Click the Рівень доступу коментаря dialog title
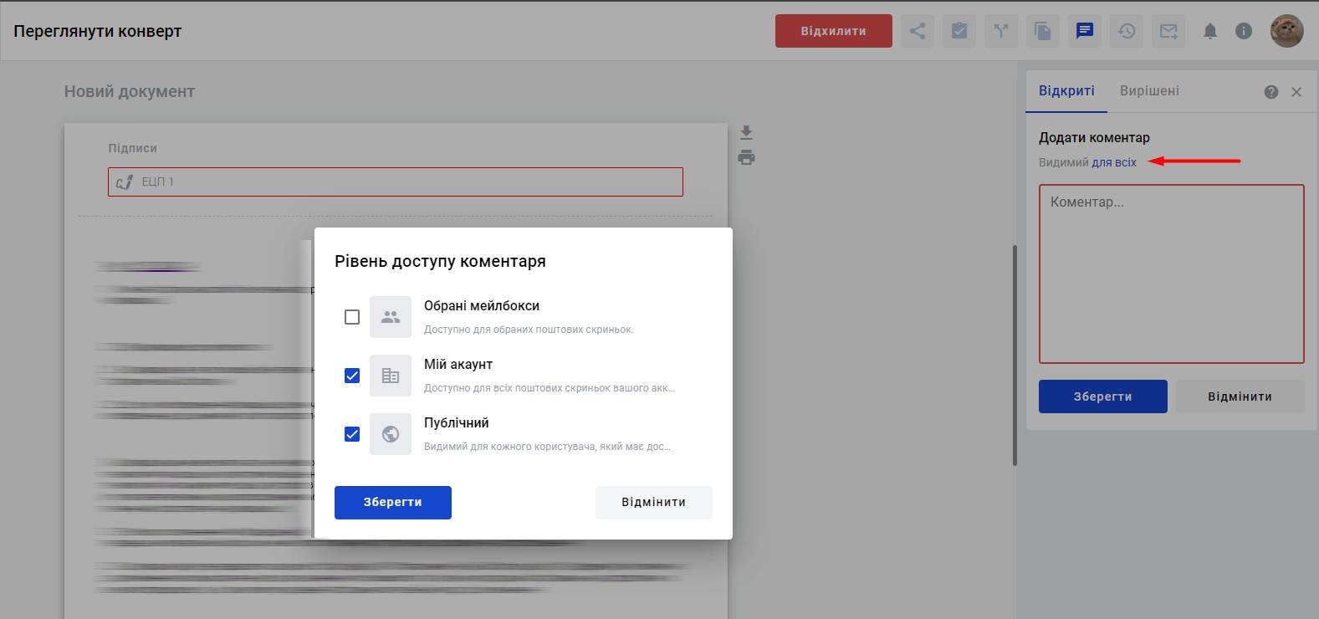Screen dimensions: 1319x619 440,261
